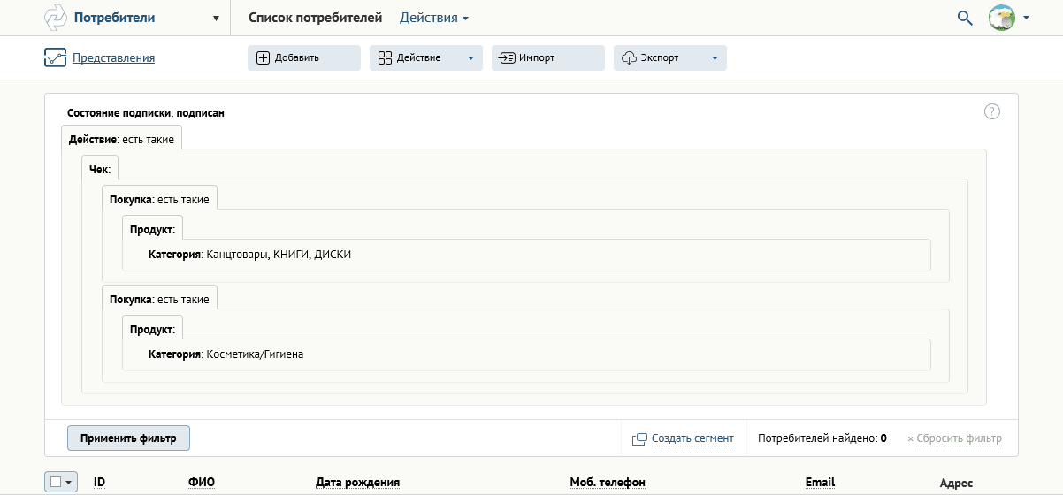Sort by the ФИО column header
This screenshot has height=503, width=1063.
point(202,483)
